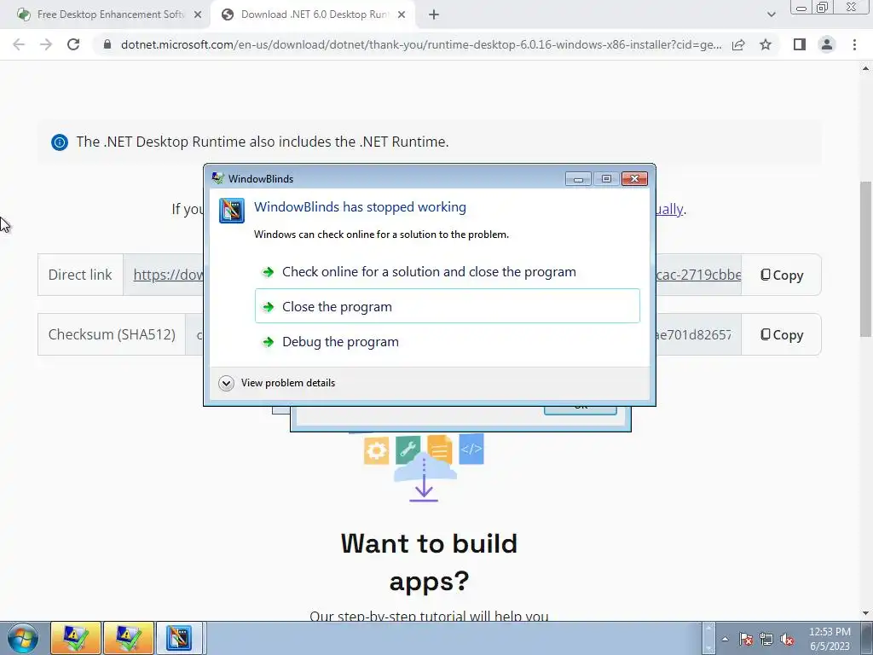The width and height of the screenshot is (873, 655).
Task: Click the download cloud illustration
Action: [425, 468]
